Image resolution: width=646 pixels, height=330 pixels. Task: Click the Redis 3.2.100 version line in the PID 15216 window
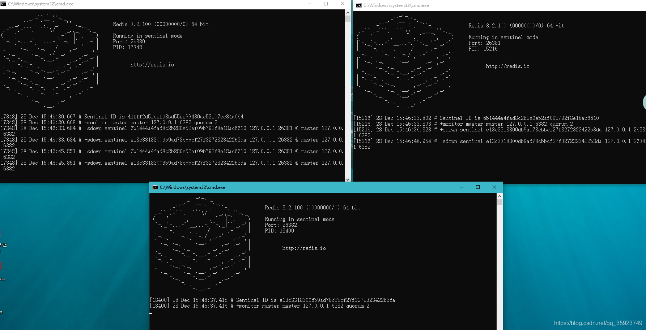(x=516, y=26)
